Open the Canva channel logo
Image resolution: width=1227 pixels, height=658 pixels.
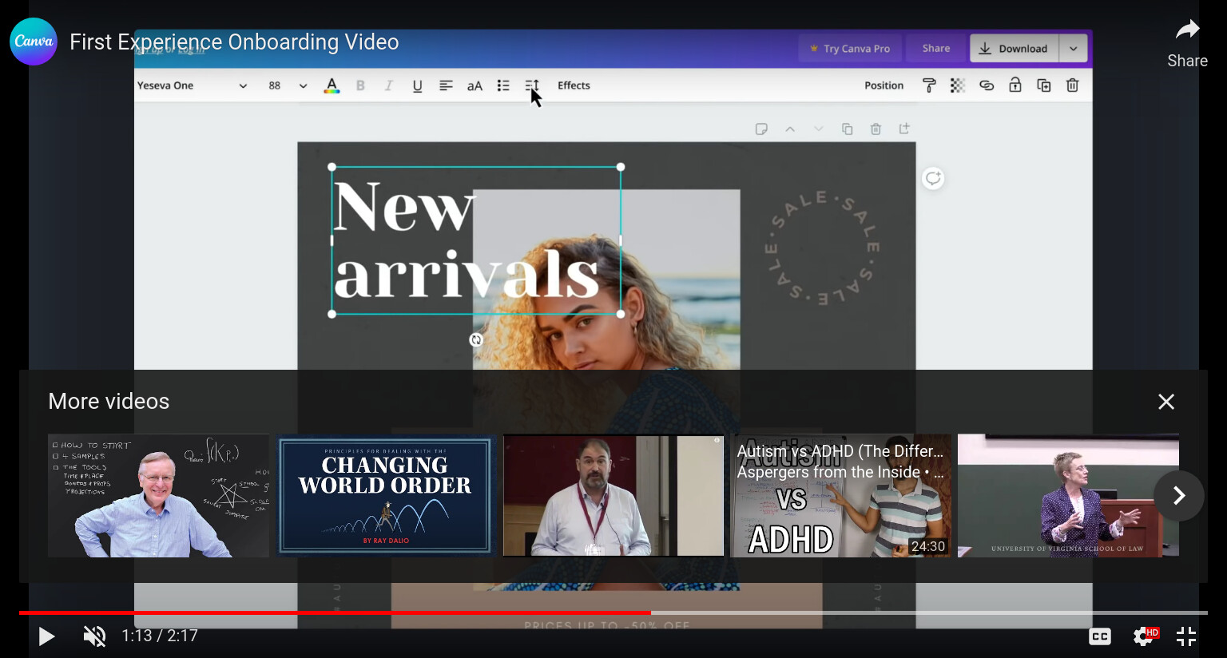pos(34,42)
